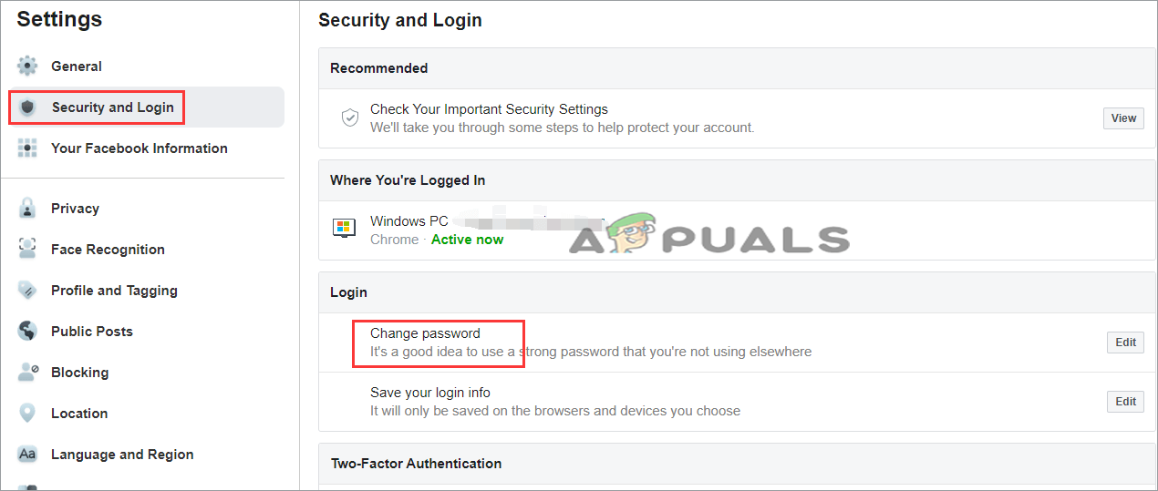Go to Language and Region settings
This screenshot has height=491, width=1158.
(122, 455)
